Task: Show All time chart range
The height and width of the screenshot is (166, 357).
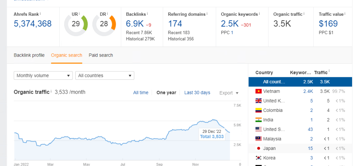Action: [141, 93]
